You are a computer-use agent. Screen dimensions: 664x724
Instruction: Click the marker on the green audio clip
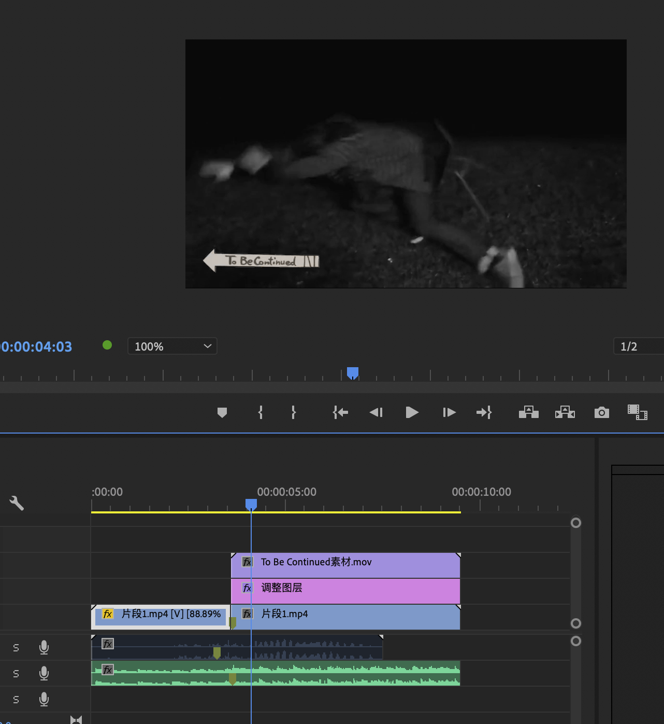[x=233, y=678]
